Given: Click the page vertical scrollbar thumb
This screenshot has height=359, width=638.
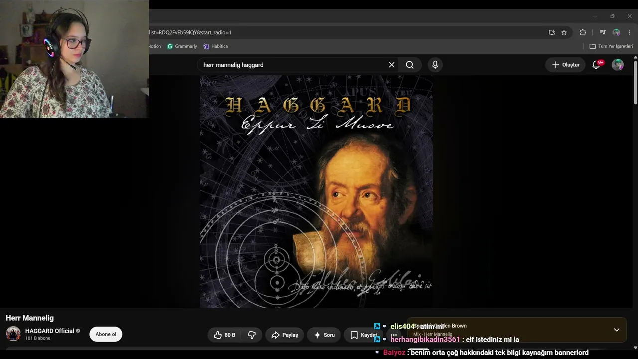Looking at the screenshot, I should pos(635,82).
